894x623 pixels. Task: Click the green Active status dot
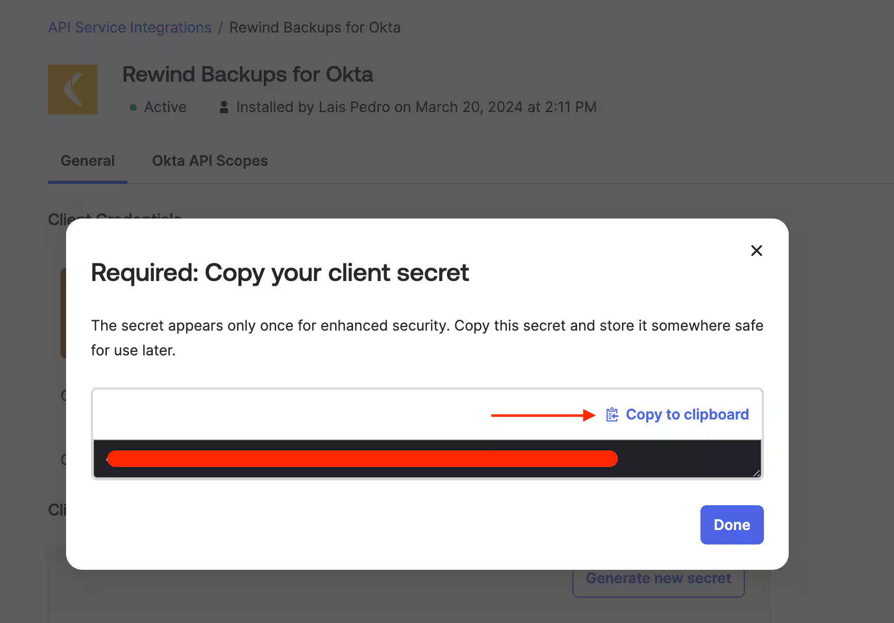coord(133,107)
